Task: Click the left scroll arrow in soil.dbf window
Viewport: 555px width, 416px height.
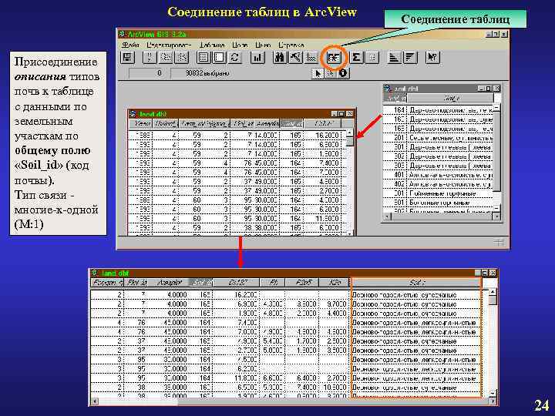Action: 386,216
